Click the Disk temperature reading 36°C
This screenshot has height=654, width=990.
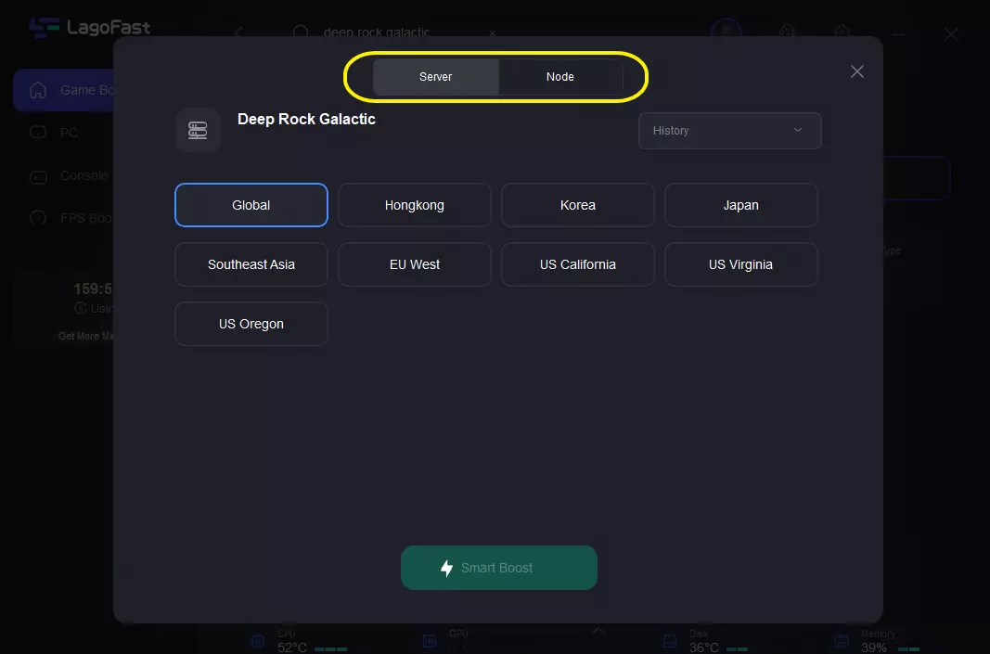pyautogui.click(x=704, y=648)
